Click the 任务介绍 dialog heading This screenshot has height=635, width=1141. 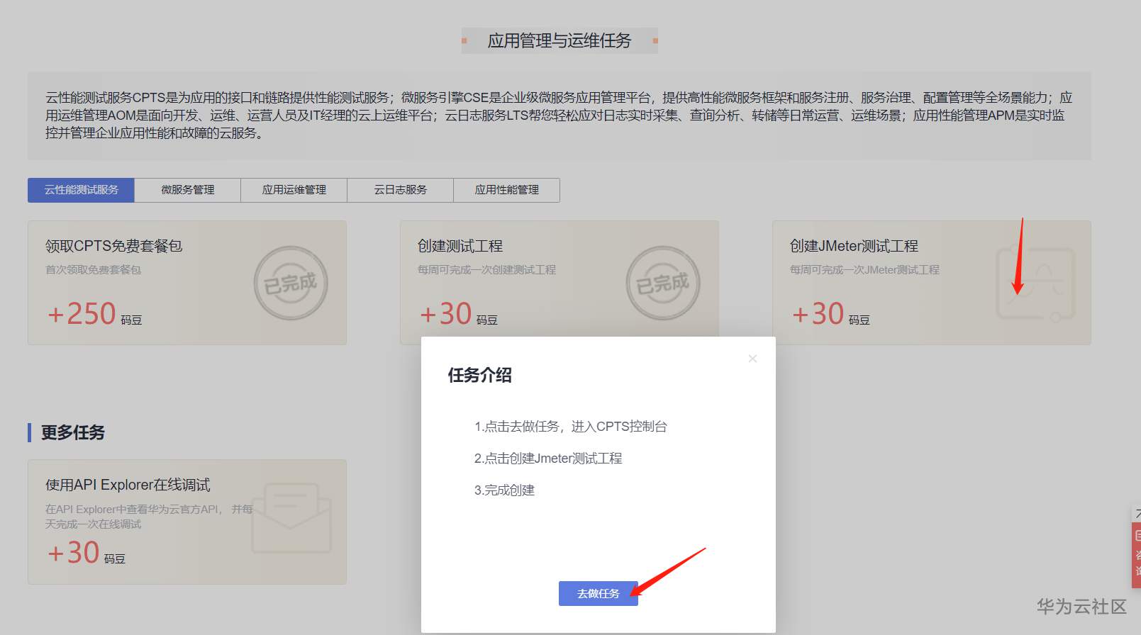click(479, 375)
